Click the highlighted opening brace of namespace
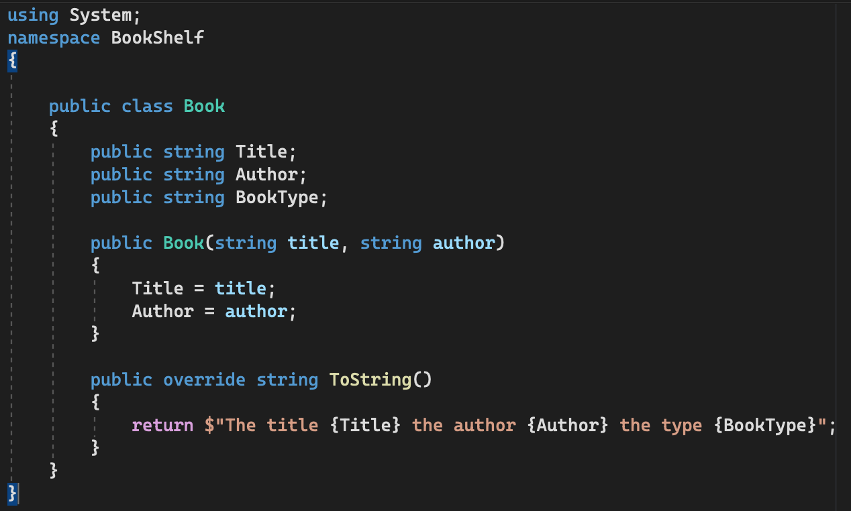The width and height of the screenshot is (851, 511). click(x=13, y=60)
